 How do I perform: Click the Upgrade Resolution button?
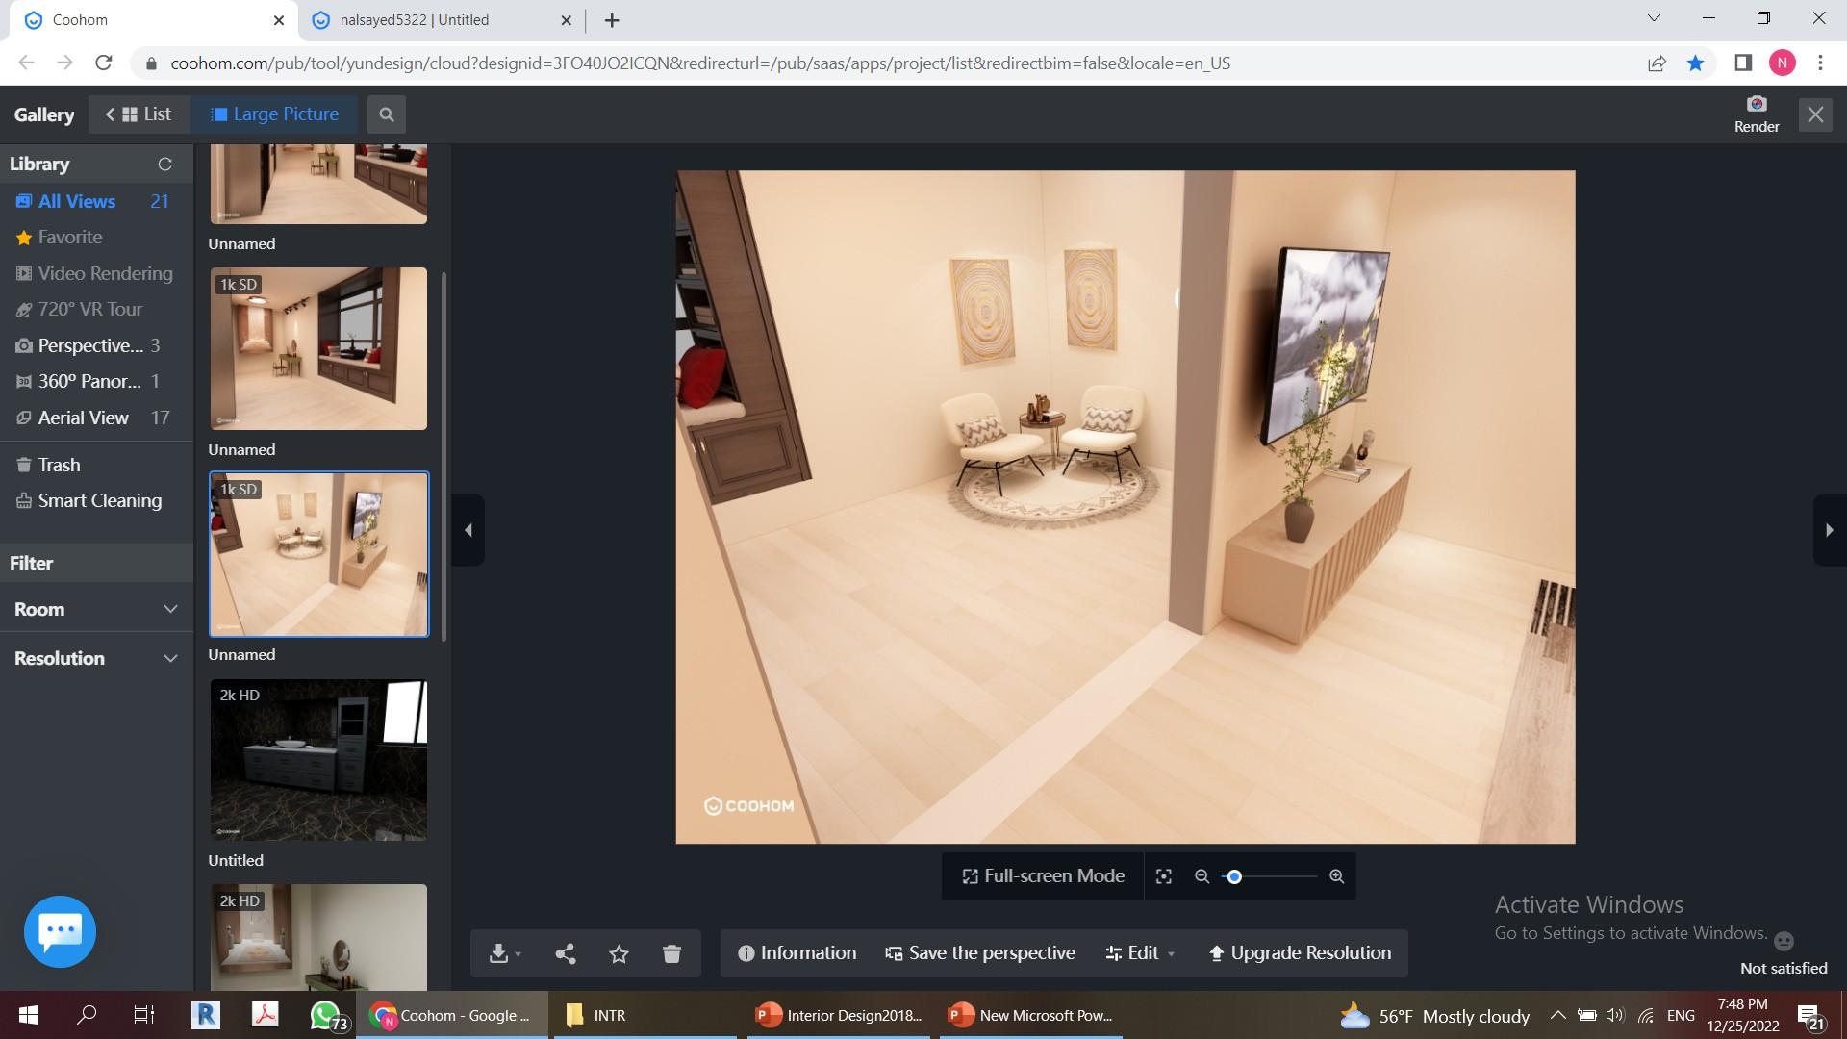1299,953
